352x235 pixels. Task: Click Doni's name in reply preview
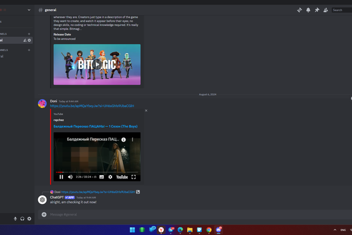(57, 192)
